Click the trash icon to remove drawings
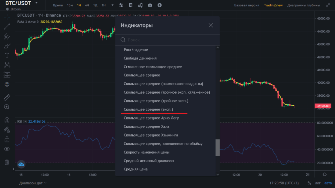335x188 pixels. (7, 162)
